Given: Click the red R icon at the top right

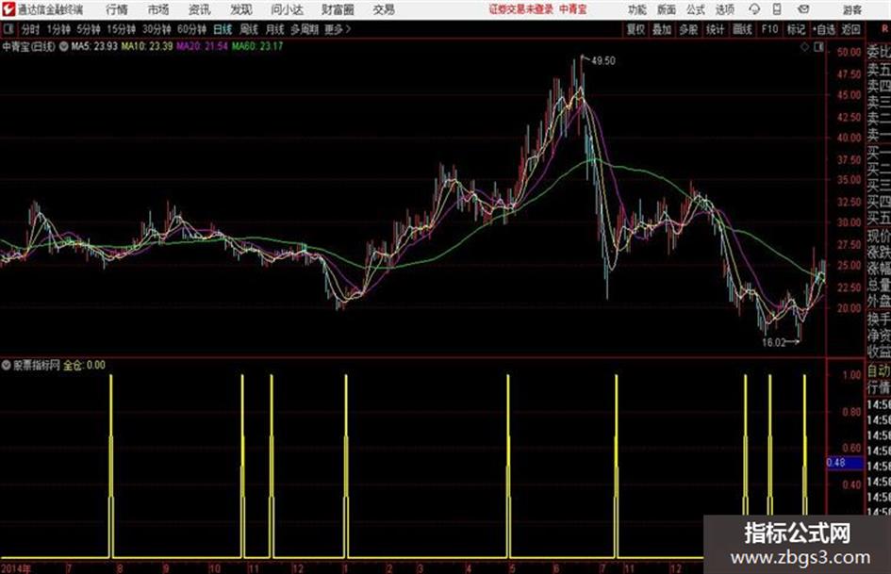Looking at the screenshot, I should click(884, 28).
